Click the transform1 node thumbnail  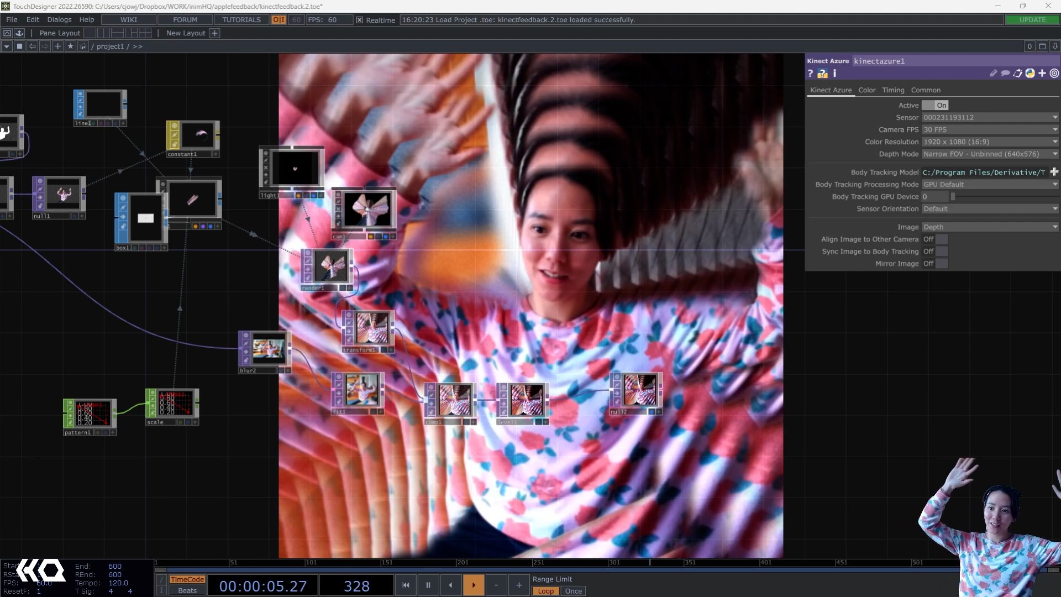[x=372, y=327]
